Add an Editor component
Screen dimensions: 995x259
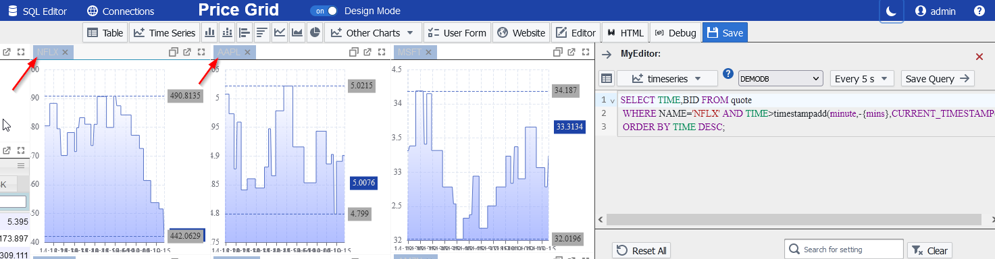(576, 32)
